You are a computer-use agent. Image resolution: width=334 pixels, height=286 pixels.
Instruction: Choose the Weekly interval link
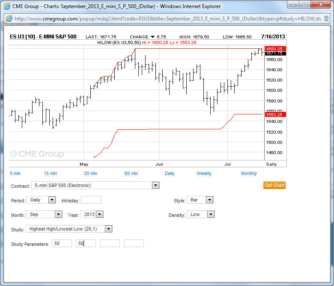[204, 173]
